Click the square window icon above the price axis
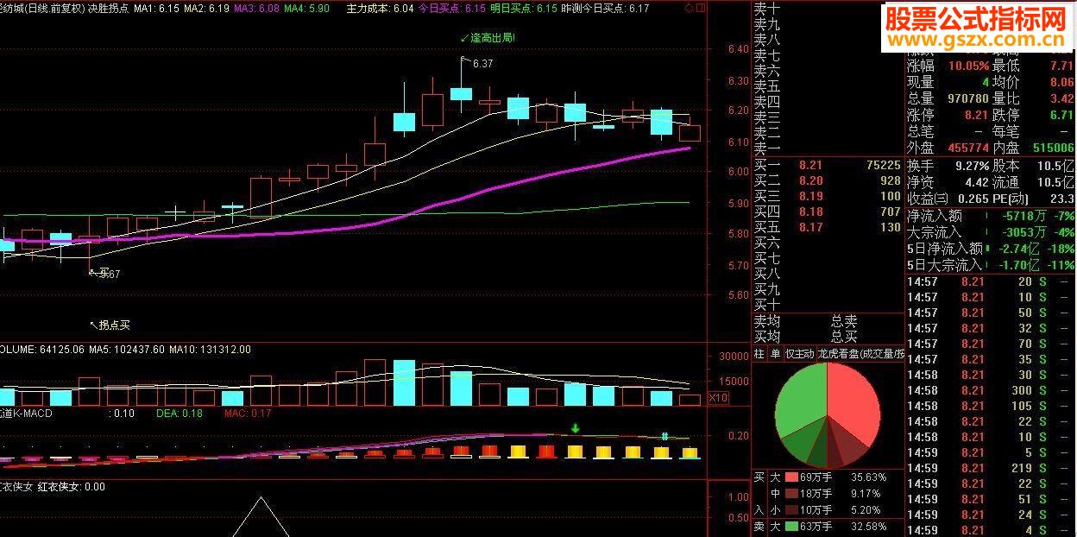The width and height of the screenshot is (1077, 537). [700, 8]
